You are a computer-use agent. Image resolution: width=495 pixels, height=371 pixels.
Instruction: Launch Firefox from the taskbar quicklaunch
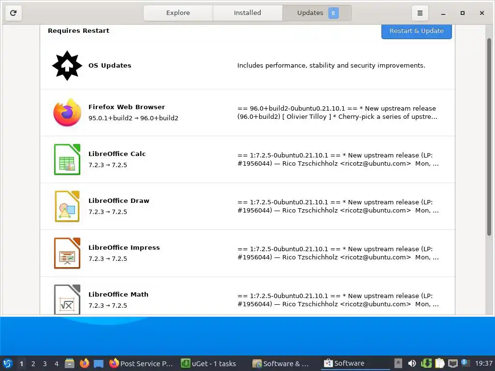tap(84, 363)
